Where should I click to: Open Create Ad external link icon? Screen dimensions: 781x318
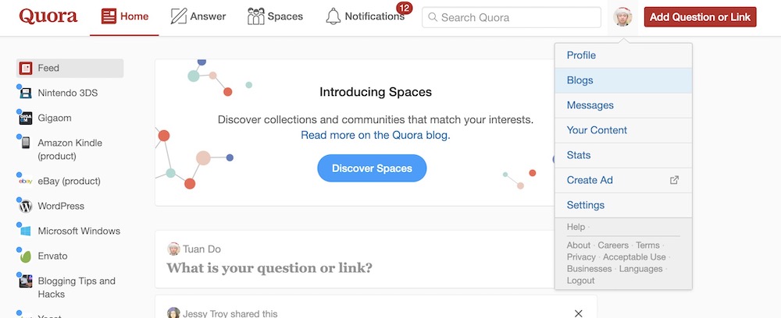[x=675, y=180]
